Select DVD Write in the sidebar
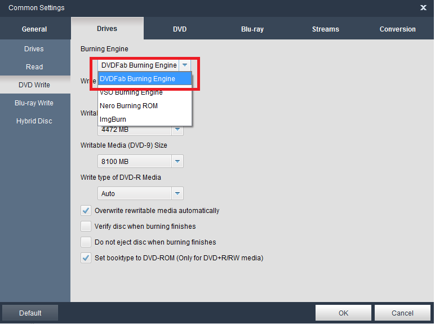 (x=34, y=85)
